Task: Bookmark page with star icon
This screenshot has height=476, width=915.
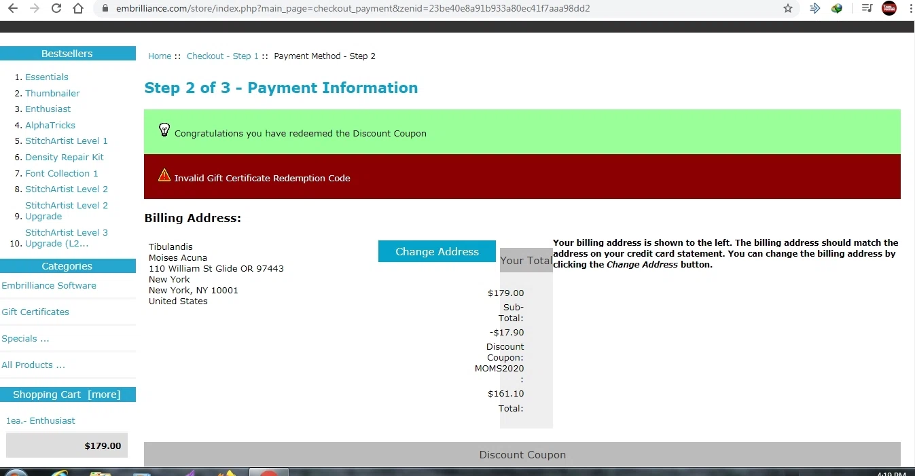Action: click(788, 9)
